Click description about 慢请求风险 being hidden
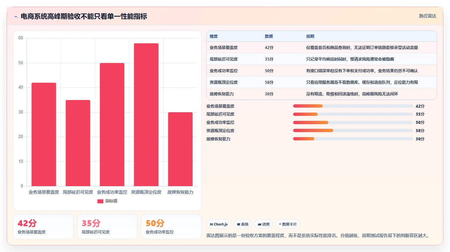This screenshot has width=450, height=252. tap(350, 59)
